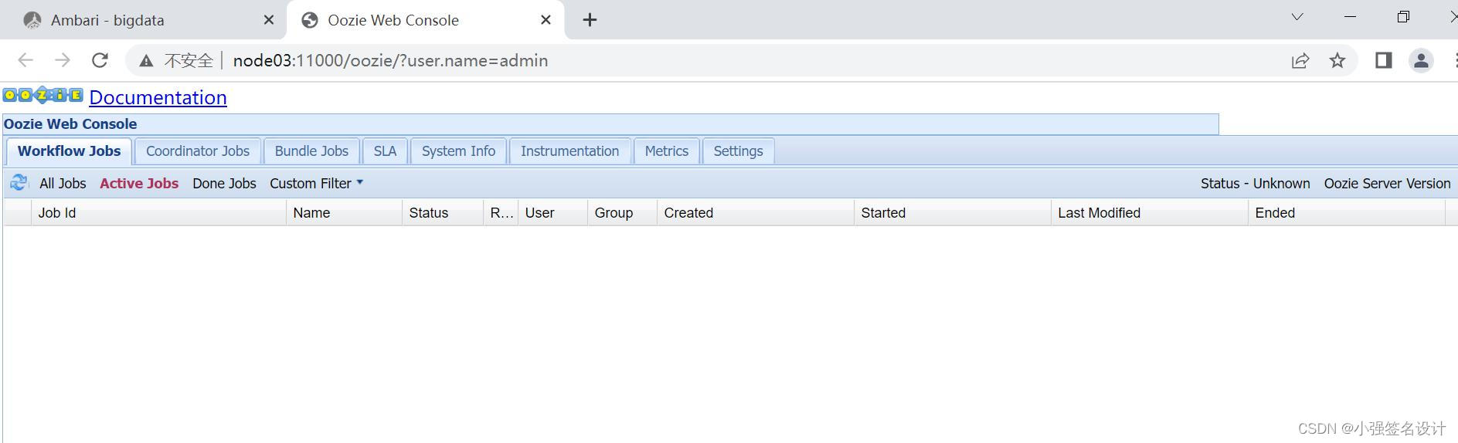Minimize the browser window
The image size is (1458, 443).
coord(1351,16)
